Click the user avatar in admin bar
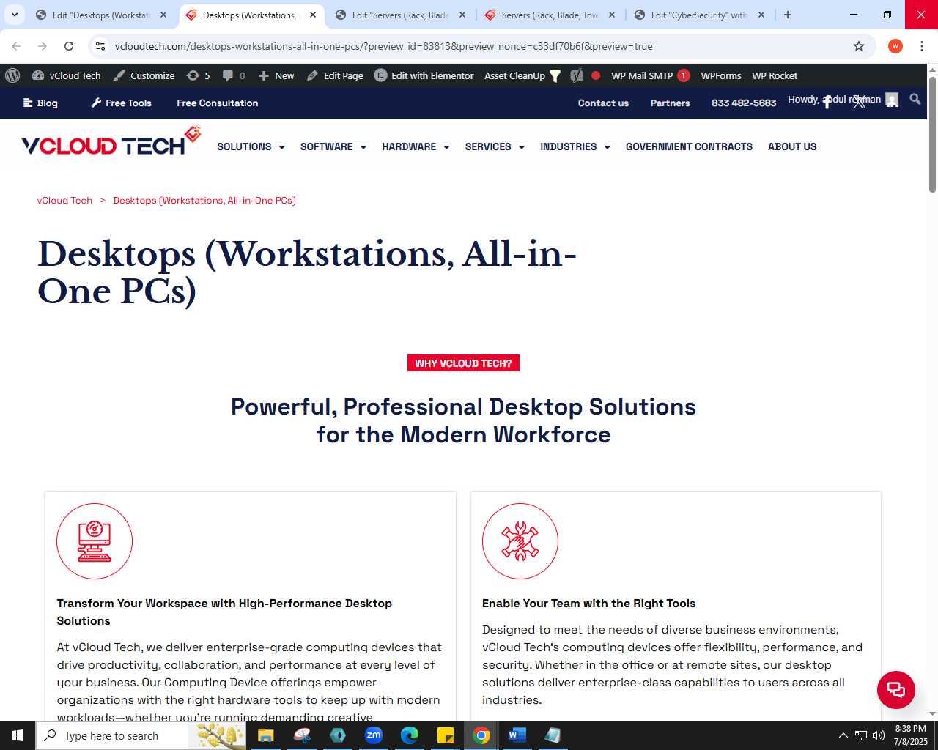 tap(892, 100)
